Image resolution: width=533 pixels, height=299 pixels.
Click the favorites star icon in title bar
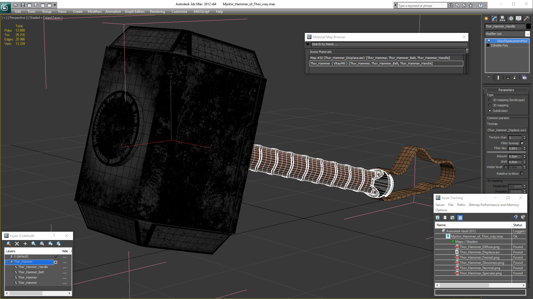(471, 5)
